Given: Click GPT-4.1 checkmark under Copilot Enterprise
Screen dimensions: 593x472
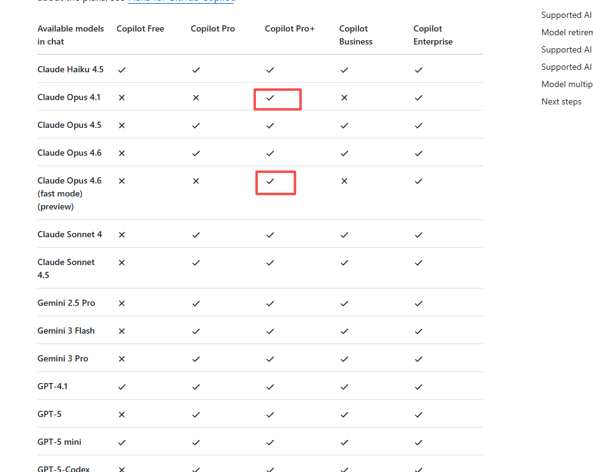Looking at the screenshot, I should pos(418,387).
